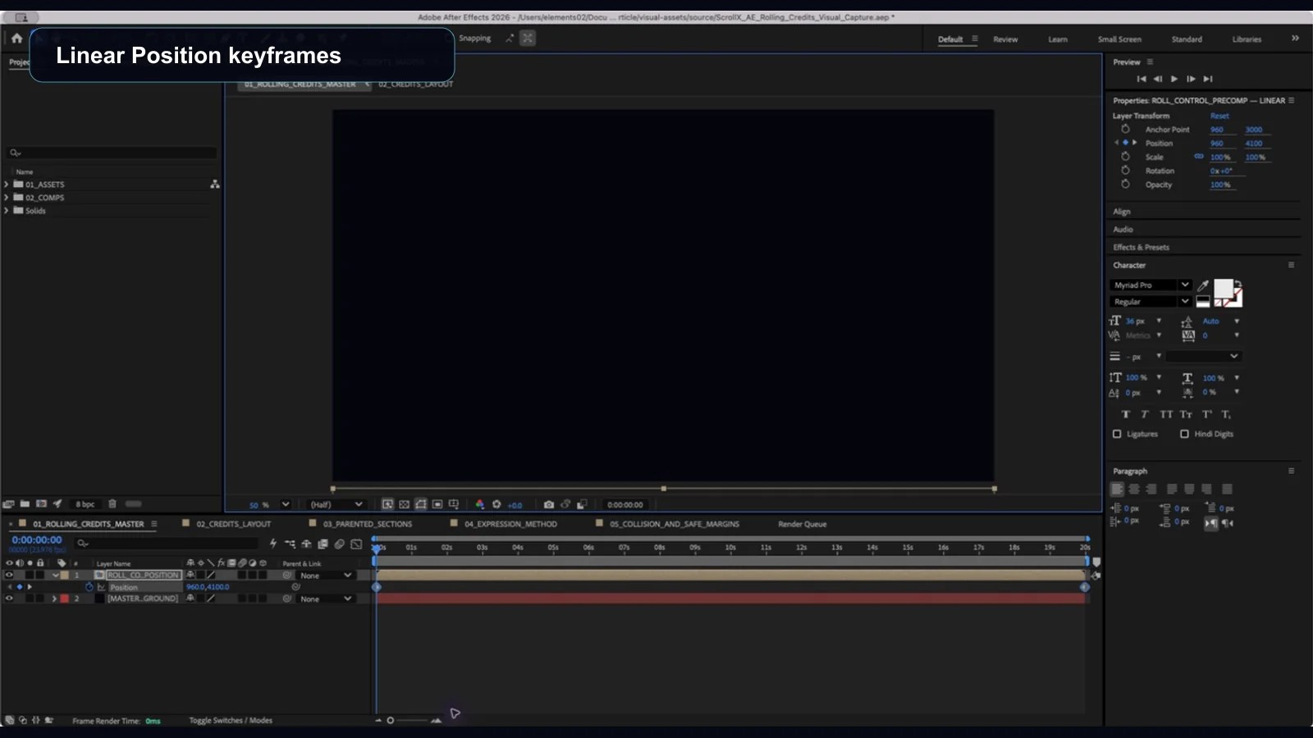Click the Opacity stopwatch in Properties
Screen dimensions: 1313x738
click(x=1125, y=184)
